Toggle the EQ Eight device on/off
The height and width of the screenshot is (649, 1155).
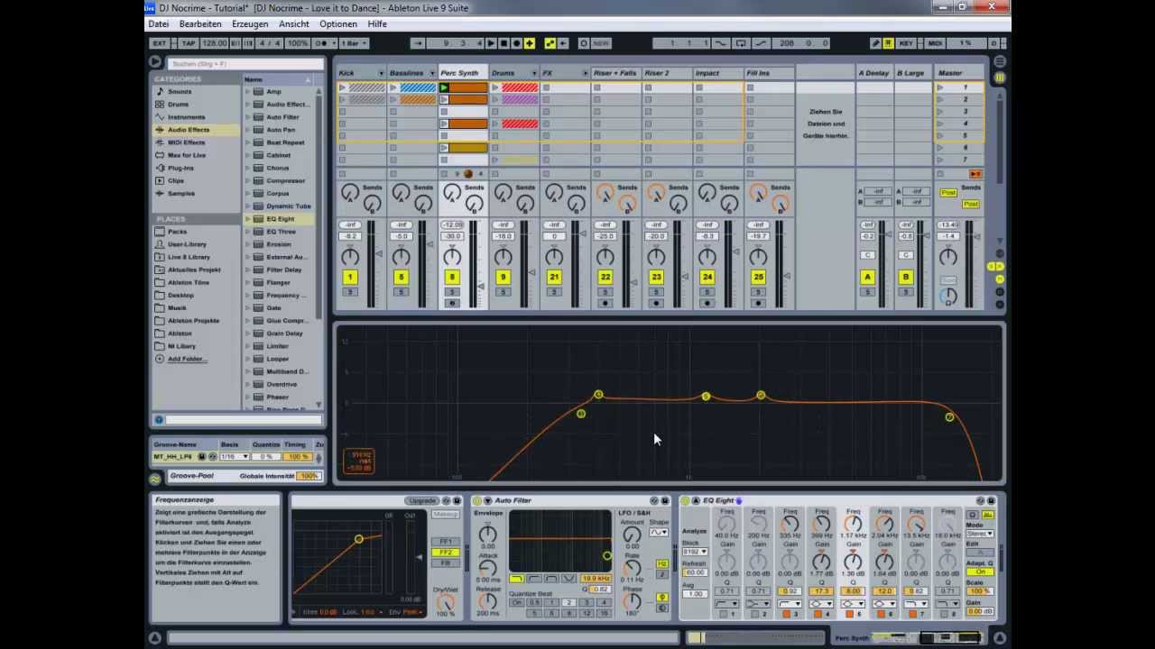685,501
